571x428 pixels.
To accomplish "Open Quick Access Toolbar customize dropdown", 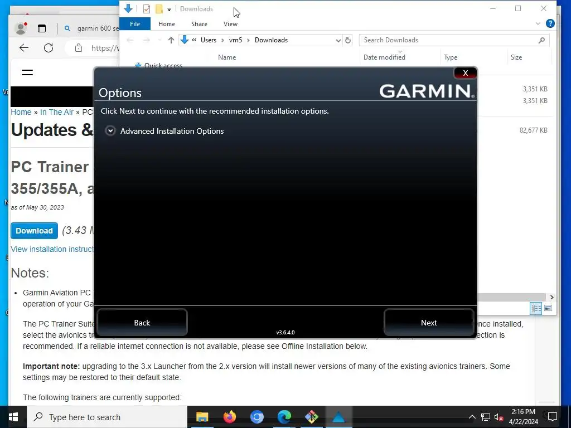I will 169,9.
